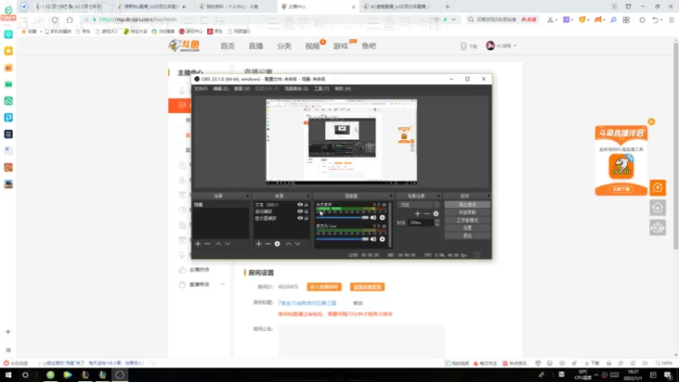This screenshot has width=679, height=382.
Task: Open OBS View menu
Action: (242, 88)
